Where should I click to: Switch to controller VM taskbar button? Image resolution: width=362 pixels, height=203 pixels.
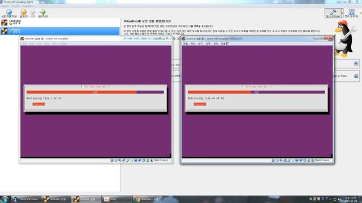click(x=57, y=199)
